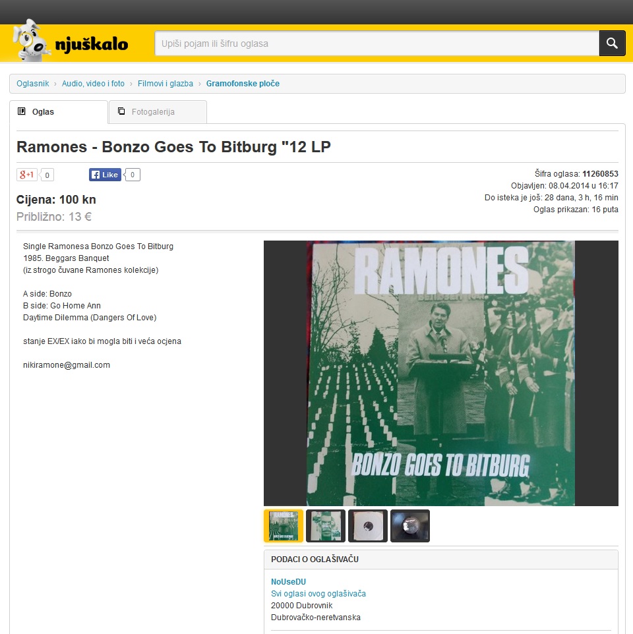Open the 'Filmovi i glazba' breadcrumb

(166, 84)
